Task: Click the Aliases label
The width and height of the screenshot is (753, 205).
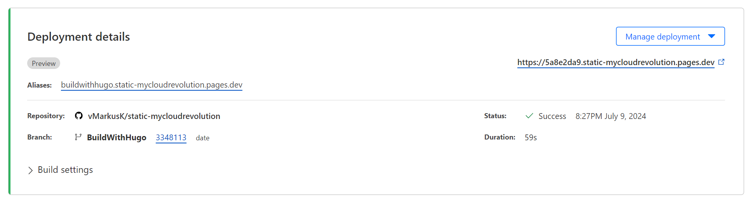Action: point(39,85)
